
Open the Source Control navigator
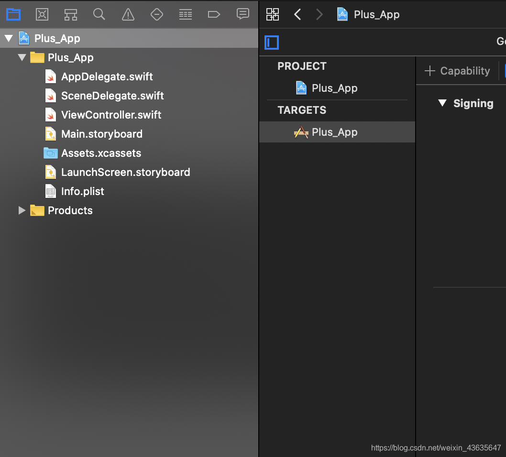tap(42, 14)
